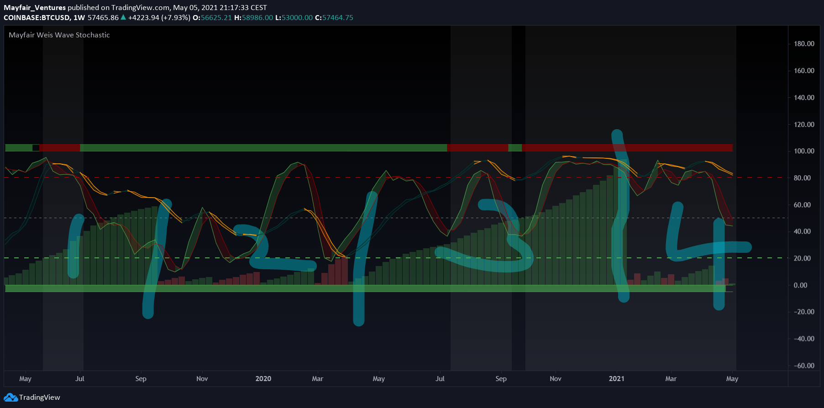Click the Mayfair_Ventures author name
This screenshot has width=824, height=408.
[x=35, y=8]
